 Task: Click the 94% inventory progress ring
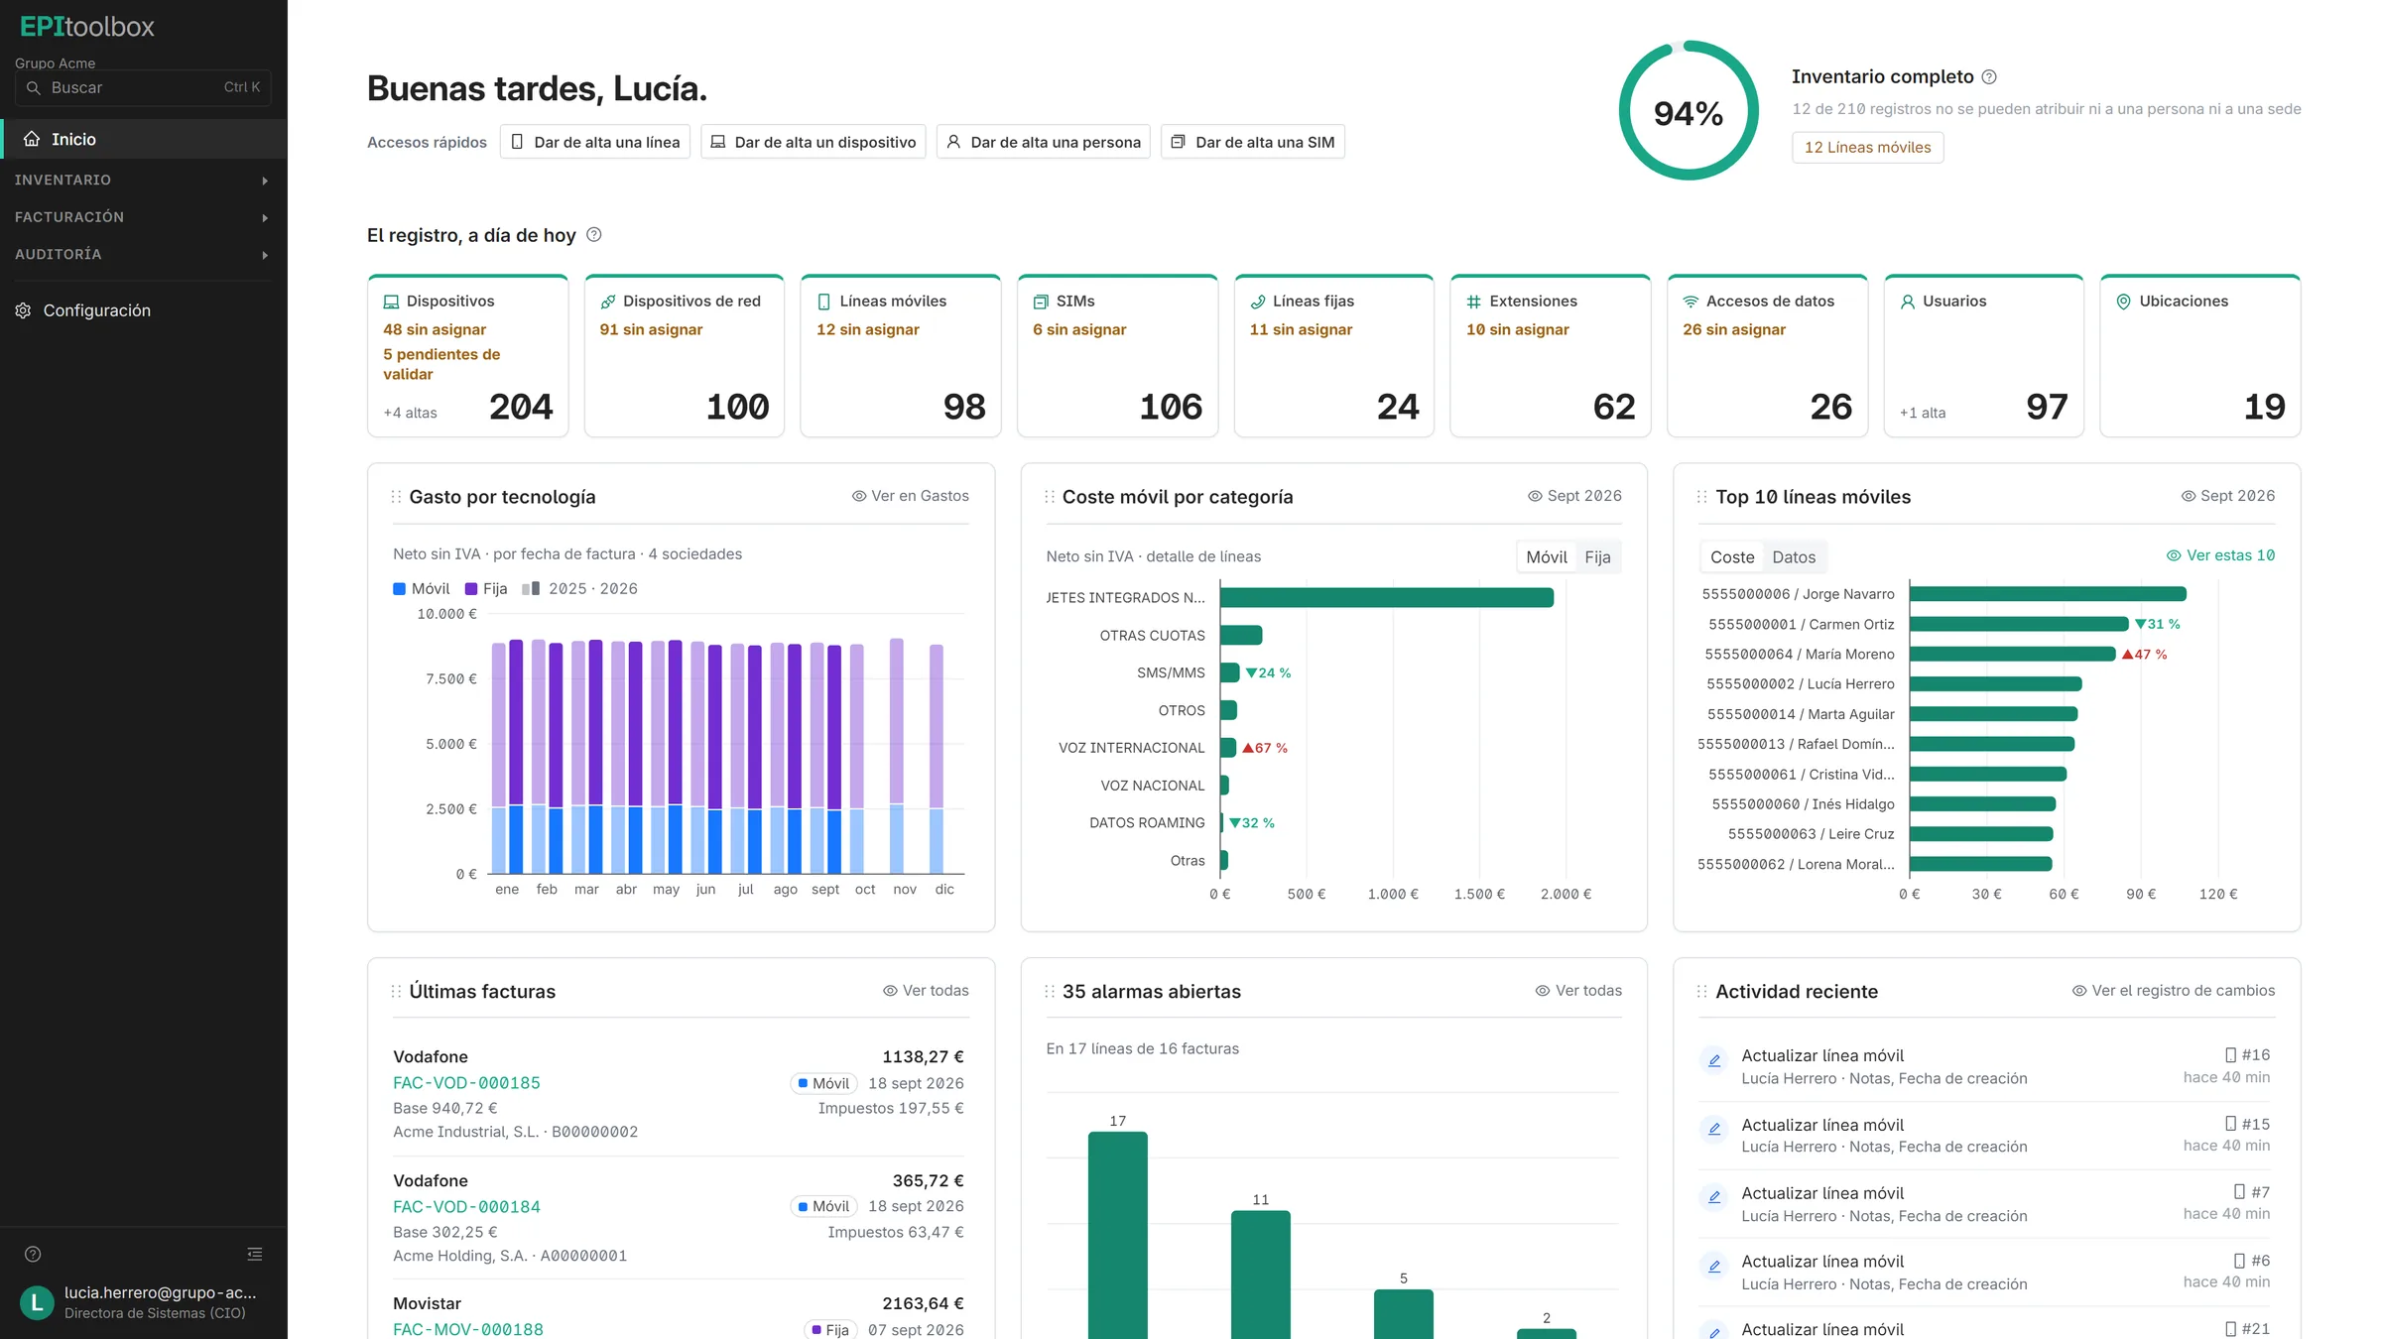point(1689,111)
